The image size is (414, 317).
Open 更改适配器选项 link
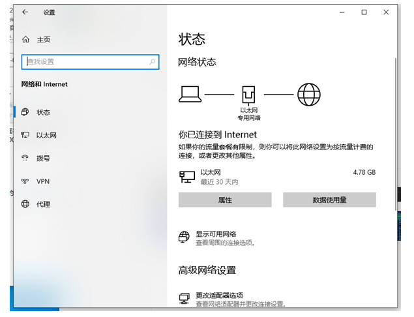(x=219, y=295)
